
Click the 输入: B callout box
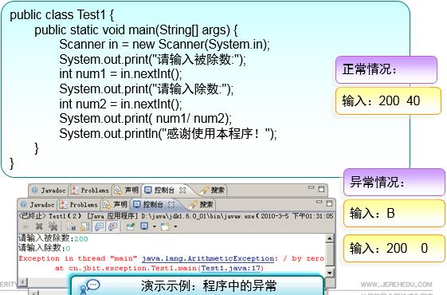pos(394,213)
